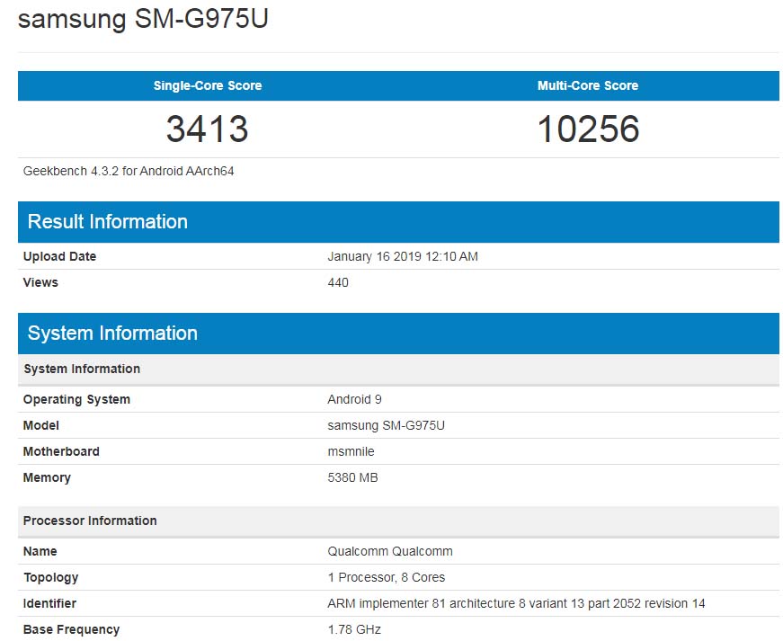The height and width of the screenshot is (641, 783).
Task: Select the Android 9 value
Action: (x=354, y=399)
